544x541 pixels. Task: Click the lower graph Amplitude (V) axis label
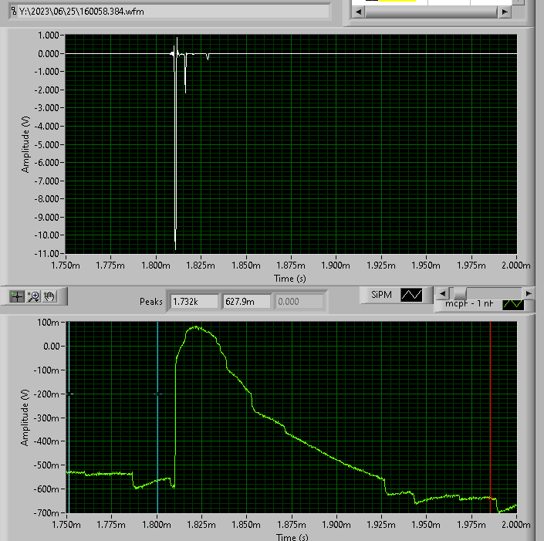pos(25,418)
